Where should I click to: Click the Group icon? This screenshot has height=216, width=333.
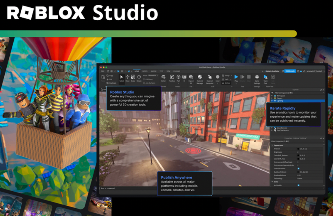[x=223, y=76]
